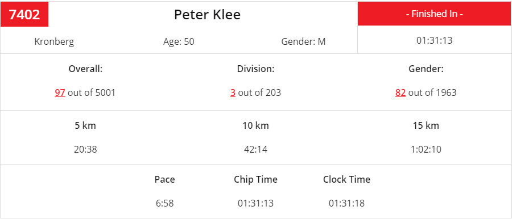Open the division rank 3 link
This screenshot has width=512, height=219.
coord(233,93)
